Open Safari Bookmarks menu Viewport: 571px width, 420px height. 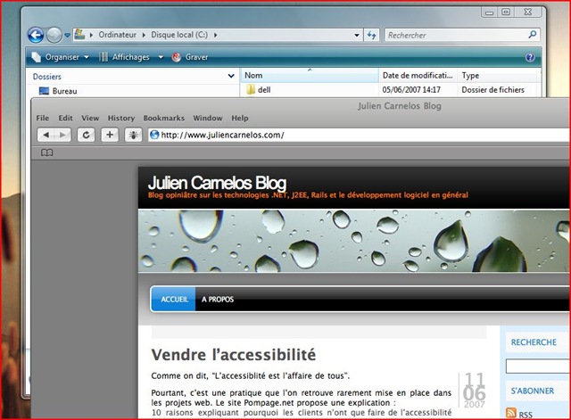(x=164, y=118)
